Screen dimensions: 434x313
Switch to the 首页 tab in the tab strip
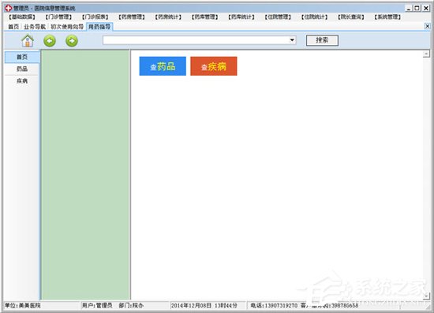click(x=13, y=27)
